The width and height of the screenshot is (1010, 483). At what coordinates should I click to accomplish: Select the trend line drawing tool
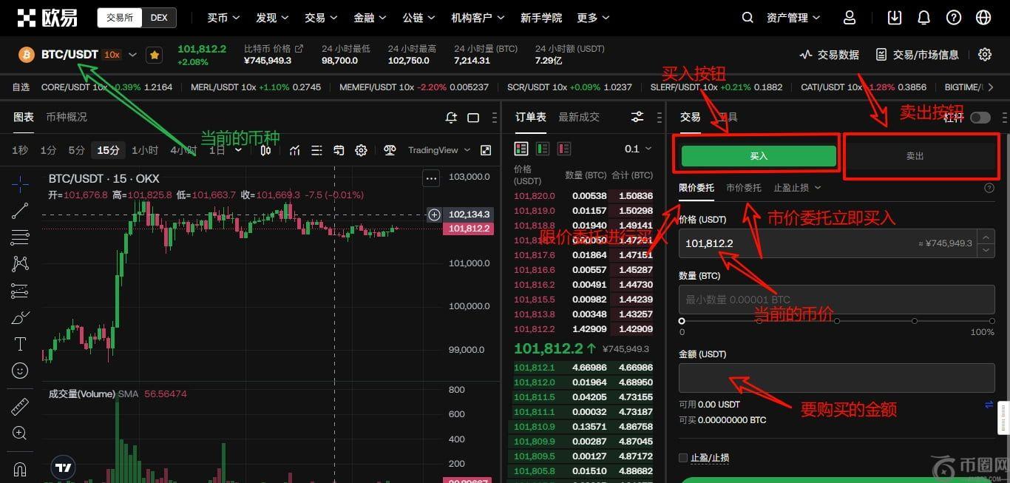20,211
